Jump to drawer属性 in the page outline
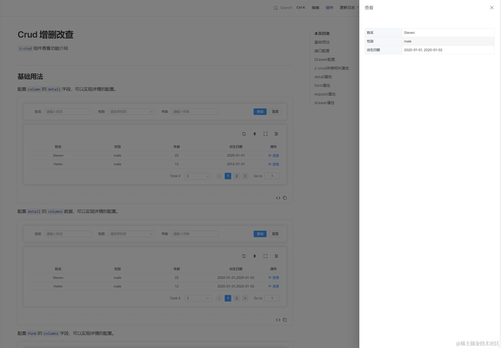Screen dimensions: 501x348 click(x=324, y=103)
